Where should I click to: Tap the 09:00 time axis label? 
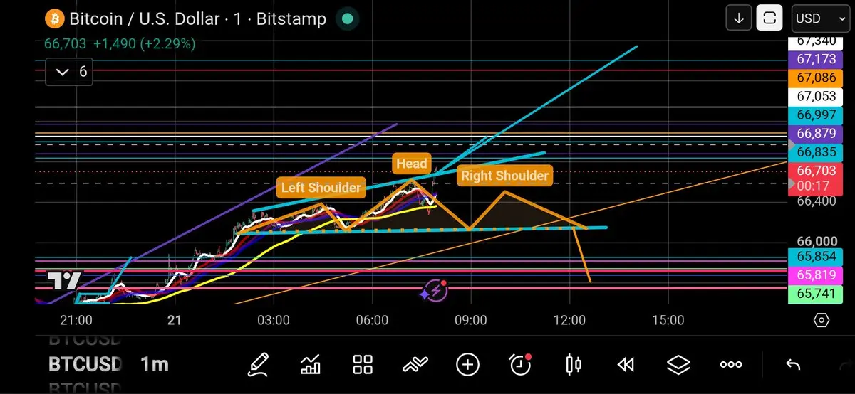tap(470, 321)
